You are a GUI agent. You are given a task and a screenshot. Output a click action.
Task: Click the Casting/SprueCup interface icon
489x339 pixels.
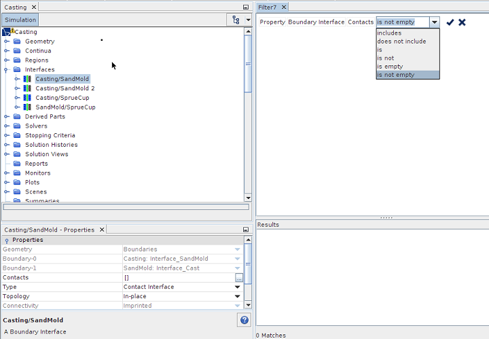[x=27, y=98]
